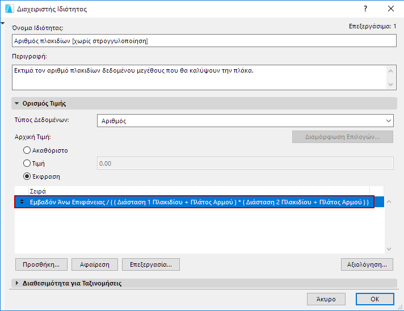The height and width of the screenshot is (311, 404).
Task: Select the Ακαθόριστο radio option
Action: (27, 150)
